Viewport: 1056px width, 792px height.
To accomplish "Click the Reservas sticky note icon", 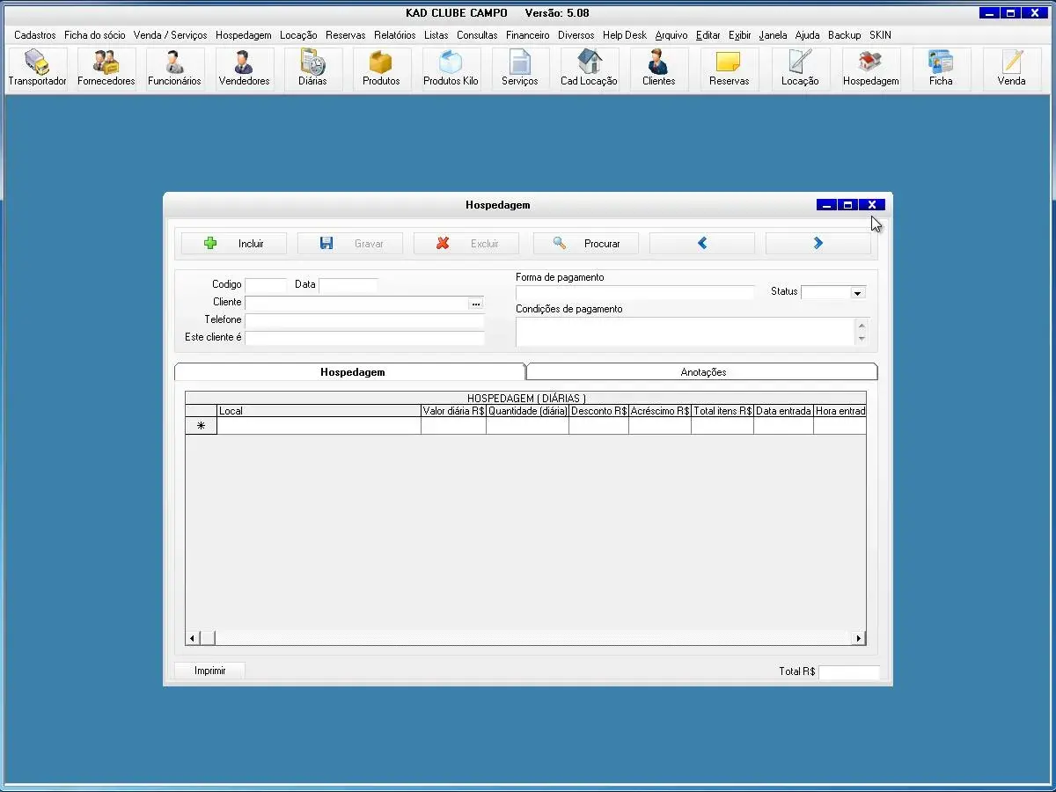I will coord(729,69).
